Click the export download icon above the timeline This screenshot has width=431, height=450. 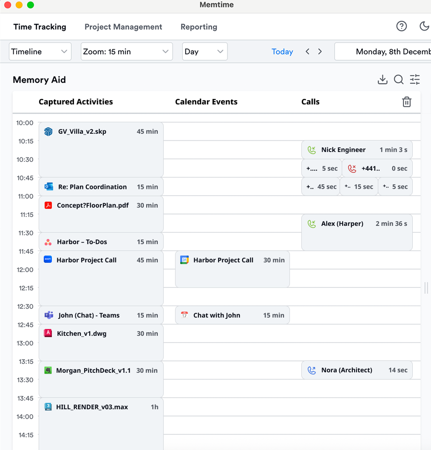click(382, 79)
